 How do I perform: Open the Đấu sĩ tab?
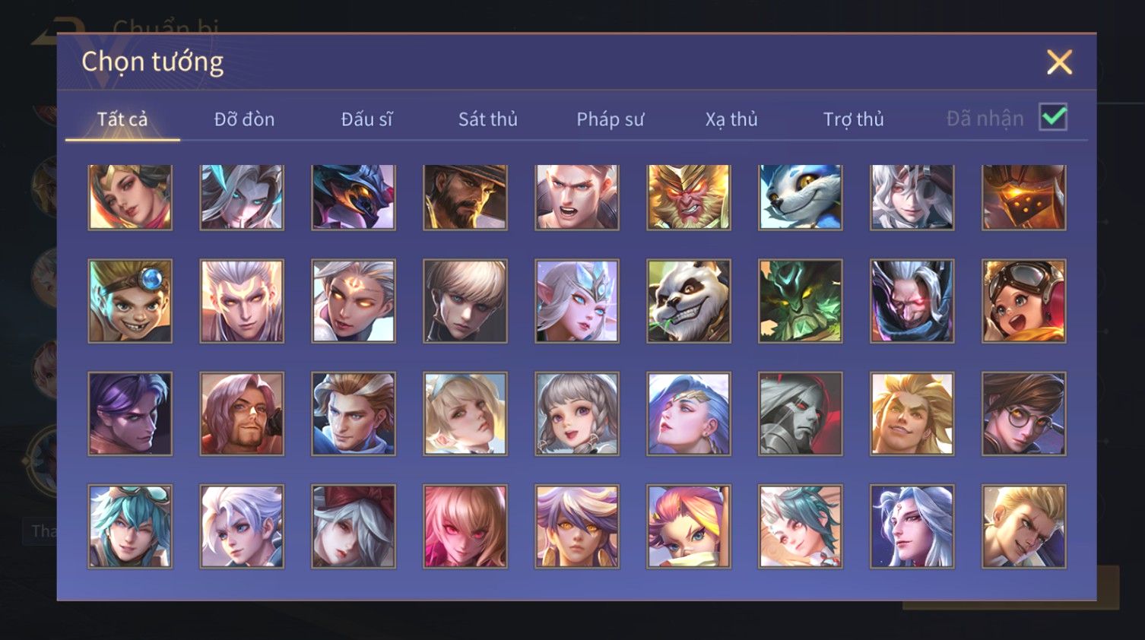(x=366, y=119)
